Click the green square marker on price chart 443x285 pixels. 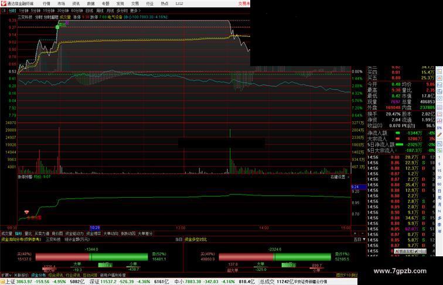pos(57,27)
